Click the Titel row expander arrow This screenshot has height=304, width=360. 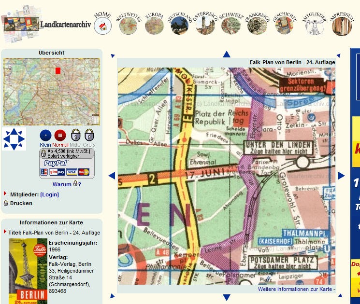pyautogui.click(x=5, y=231)
